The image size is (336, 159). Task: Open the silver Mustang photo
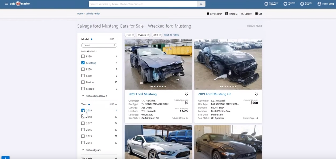point(158,142)
